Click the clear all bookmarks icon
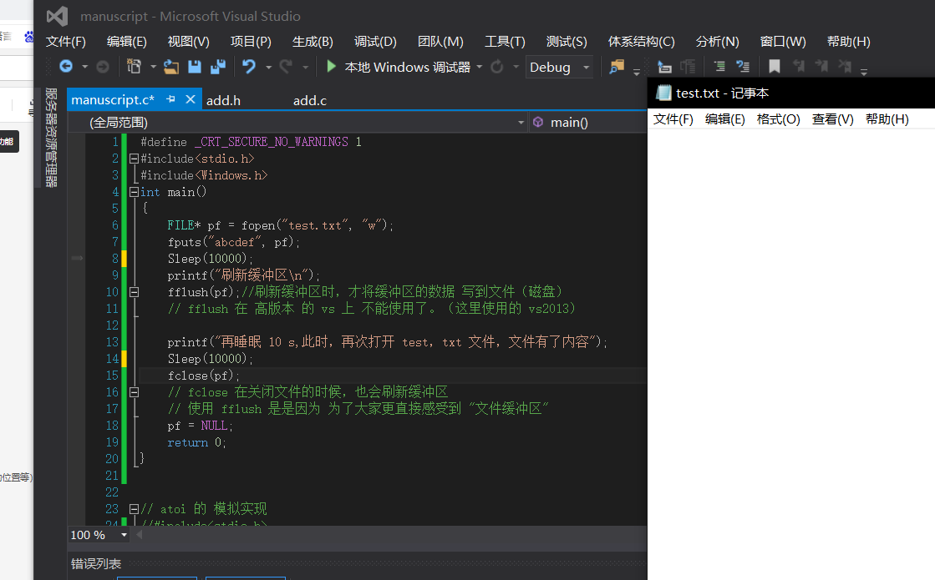Screen dimensions: 935x580 [845, 67]
